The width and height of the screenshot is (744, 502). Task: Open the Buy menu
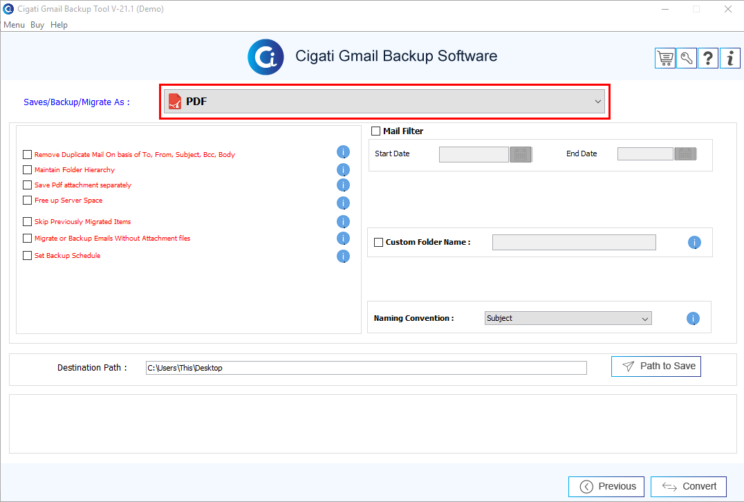click(x=37, y=25)
